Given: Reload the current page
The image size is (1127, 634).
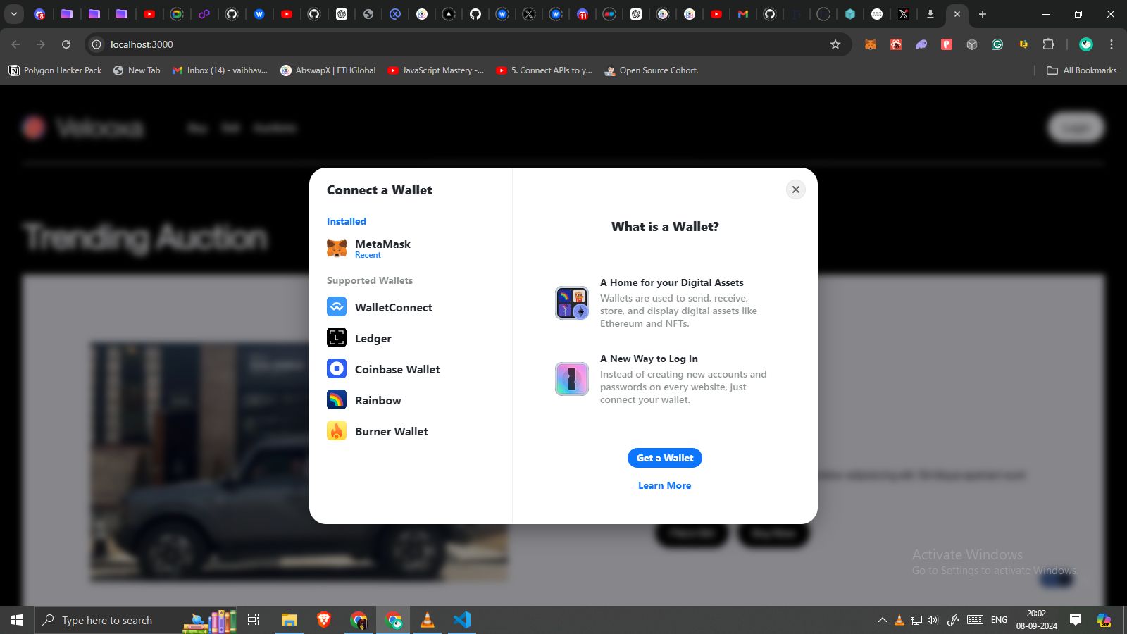Looking at the screenshot, I should (x=66, y=44).
